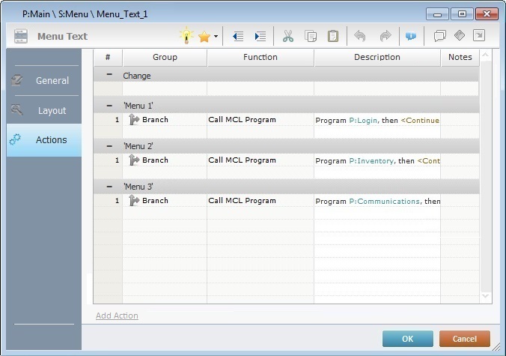The width and height of the screenshot is (506, 356).
Task: Click the scroll down arrow of the actions list
Action: pyautogui.click(x=485, y=297)
